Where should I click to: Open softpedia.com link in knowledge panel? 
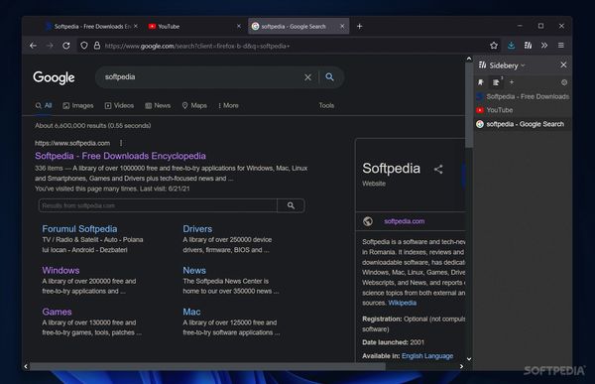(405, 221)
